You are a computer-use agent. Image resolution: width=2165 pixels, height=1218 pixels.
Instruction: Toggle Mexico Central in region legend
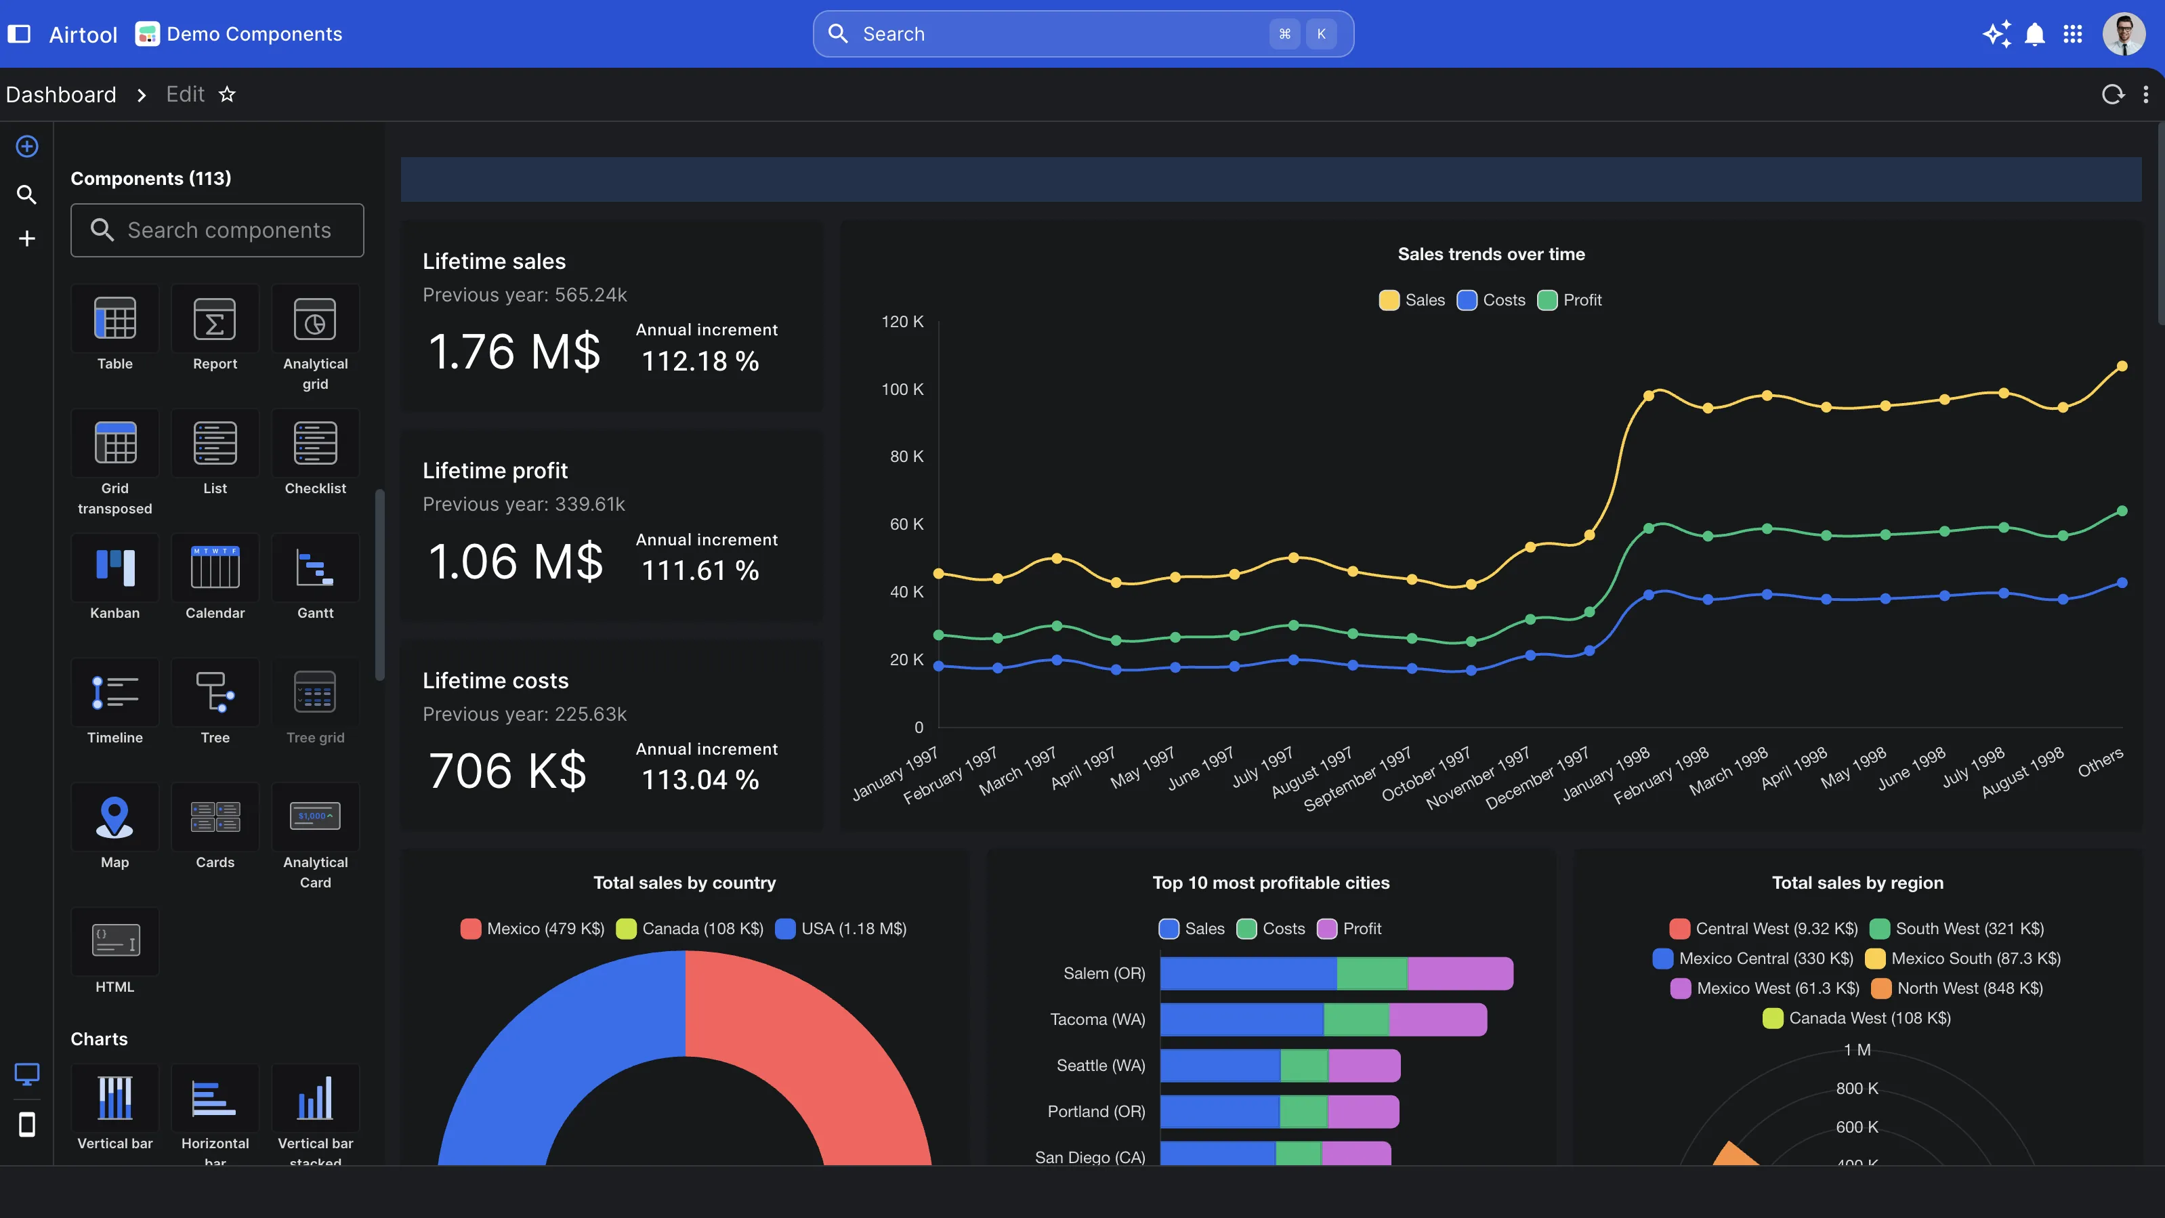point(1753,959)
